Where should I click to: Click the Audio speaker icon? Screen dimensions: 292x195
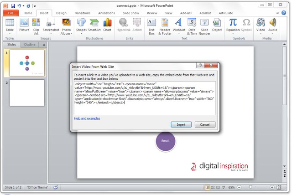(273, 22)
